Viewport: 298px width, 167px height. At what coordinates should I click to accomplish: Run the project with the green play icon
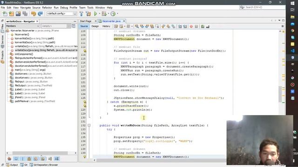click(95, 13)
